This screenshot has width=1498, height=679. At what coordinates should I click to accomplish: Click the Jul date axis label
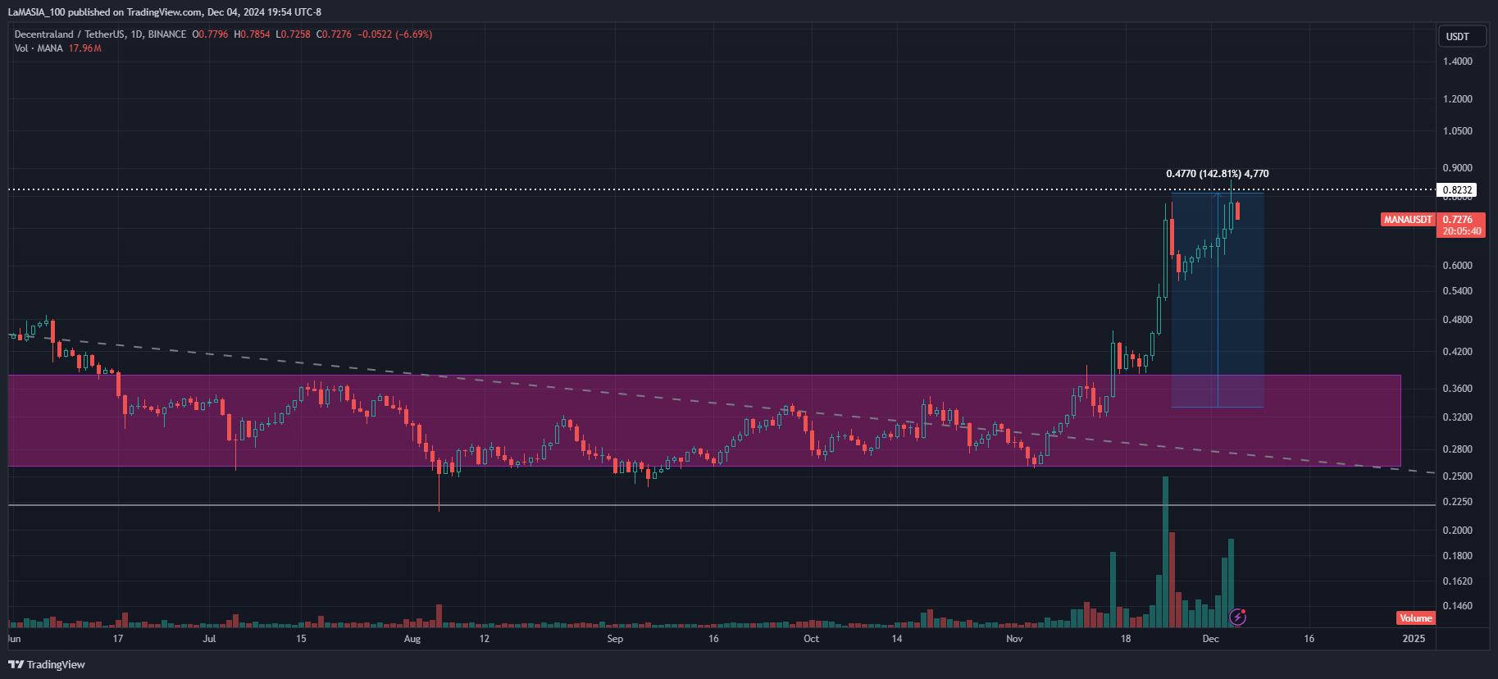coord(210,639)
